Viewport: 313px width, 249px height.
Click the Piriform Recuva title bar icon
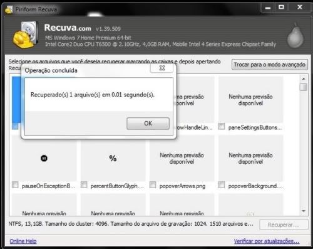coord(9,9)
